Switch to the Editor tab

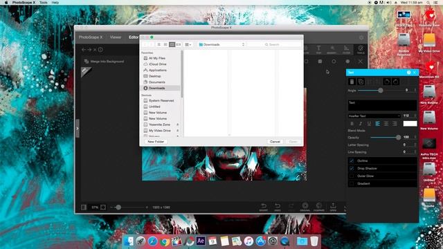click(134, 37)
